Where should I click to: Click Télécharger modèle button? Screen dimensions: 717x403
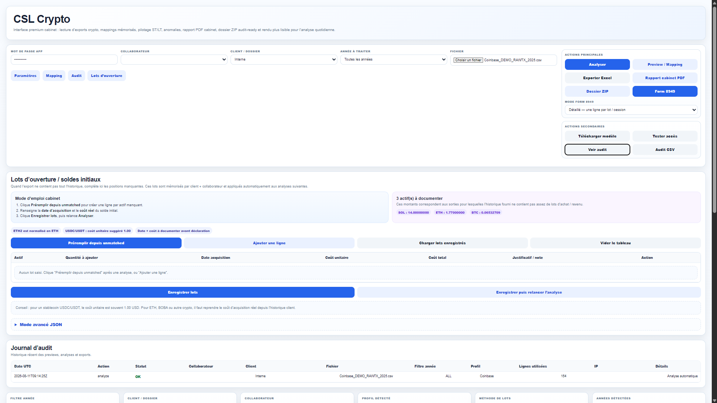[597, 136]
